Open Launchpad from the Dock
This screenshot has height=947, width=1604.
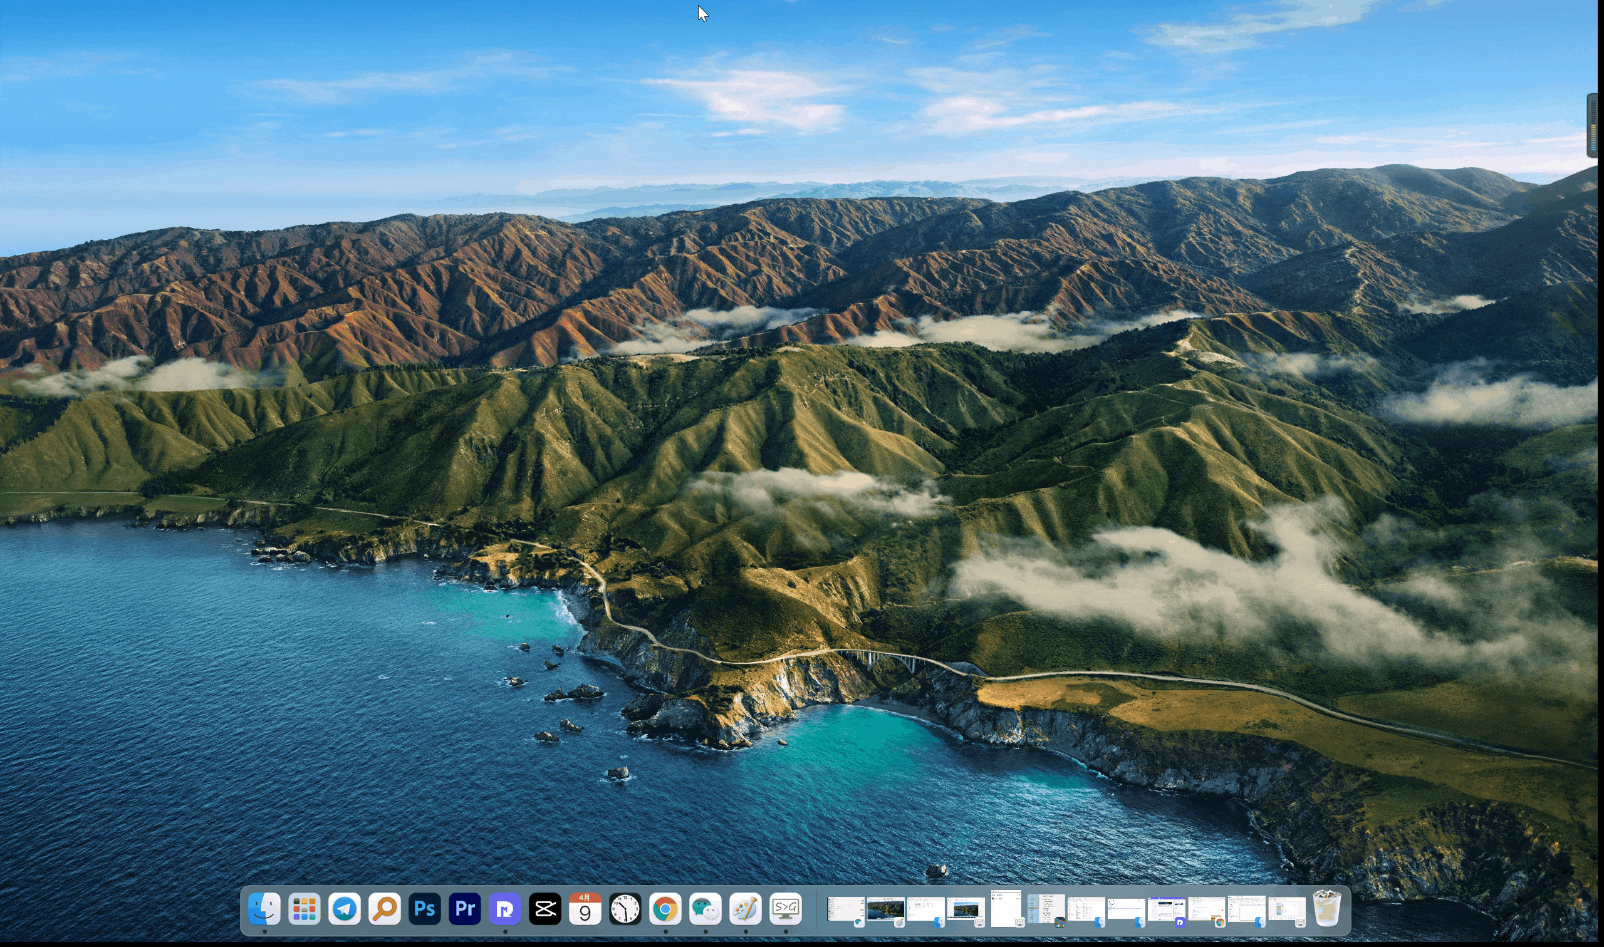[x=304, y=909]
